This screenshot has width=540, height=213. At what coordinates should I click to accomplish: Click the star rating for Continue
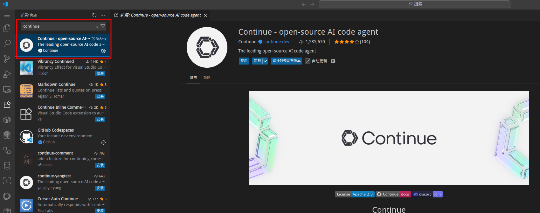352,42
